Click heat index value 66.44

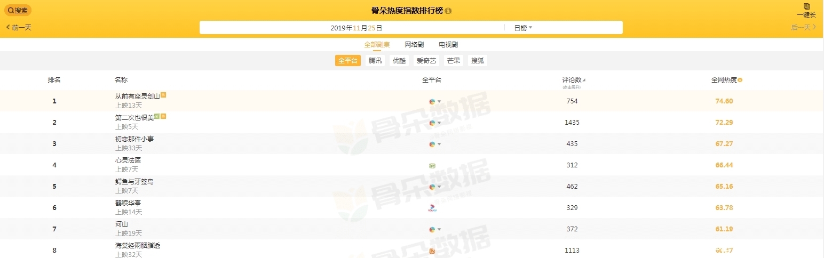[x=724, y=165]
